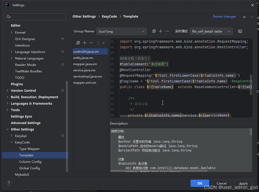259x192 pixels.
Task: Open Global Config settings page
Action: 29,168
